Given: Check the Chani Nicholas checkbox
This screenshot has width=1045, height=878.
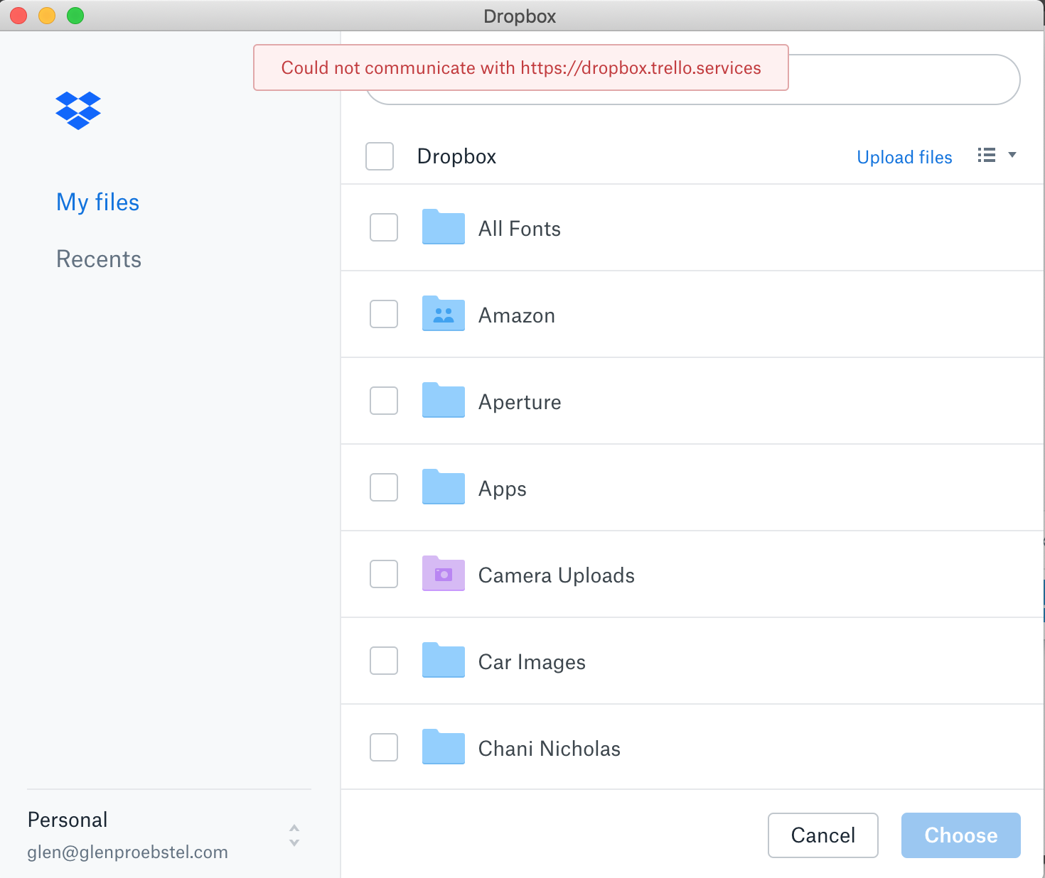Looking at the screenshot, I should (x=384, y=747).
